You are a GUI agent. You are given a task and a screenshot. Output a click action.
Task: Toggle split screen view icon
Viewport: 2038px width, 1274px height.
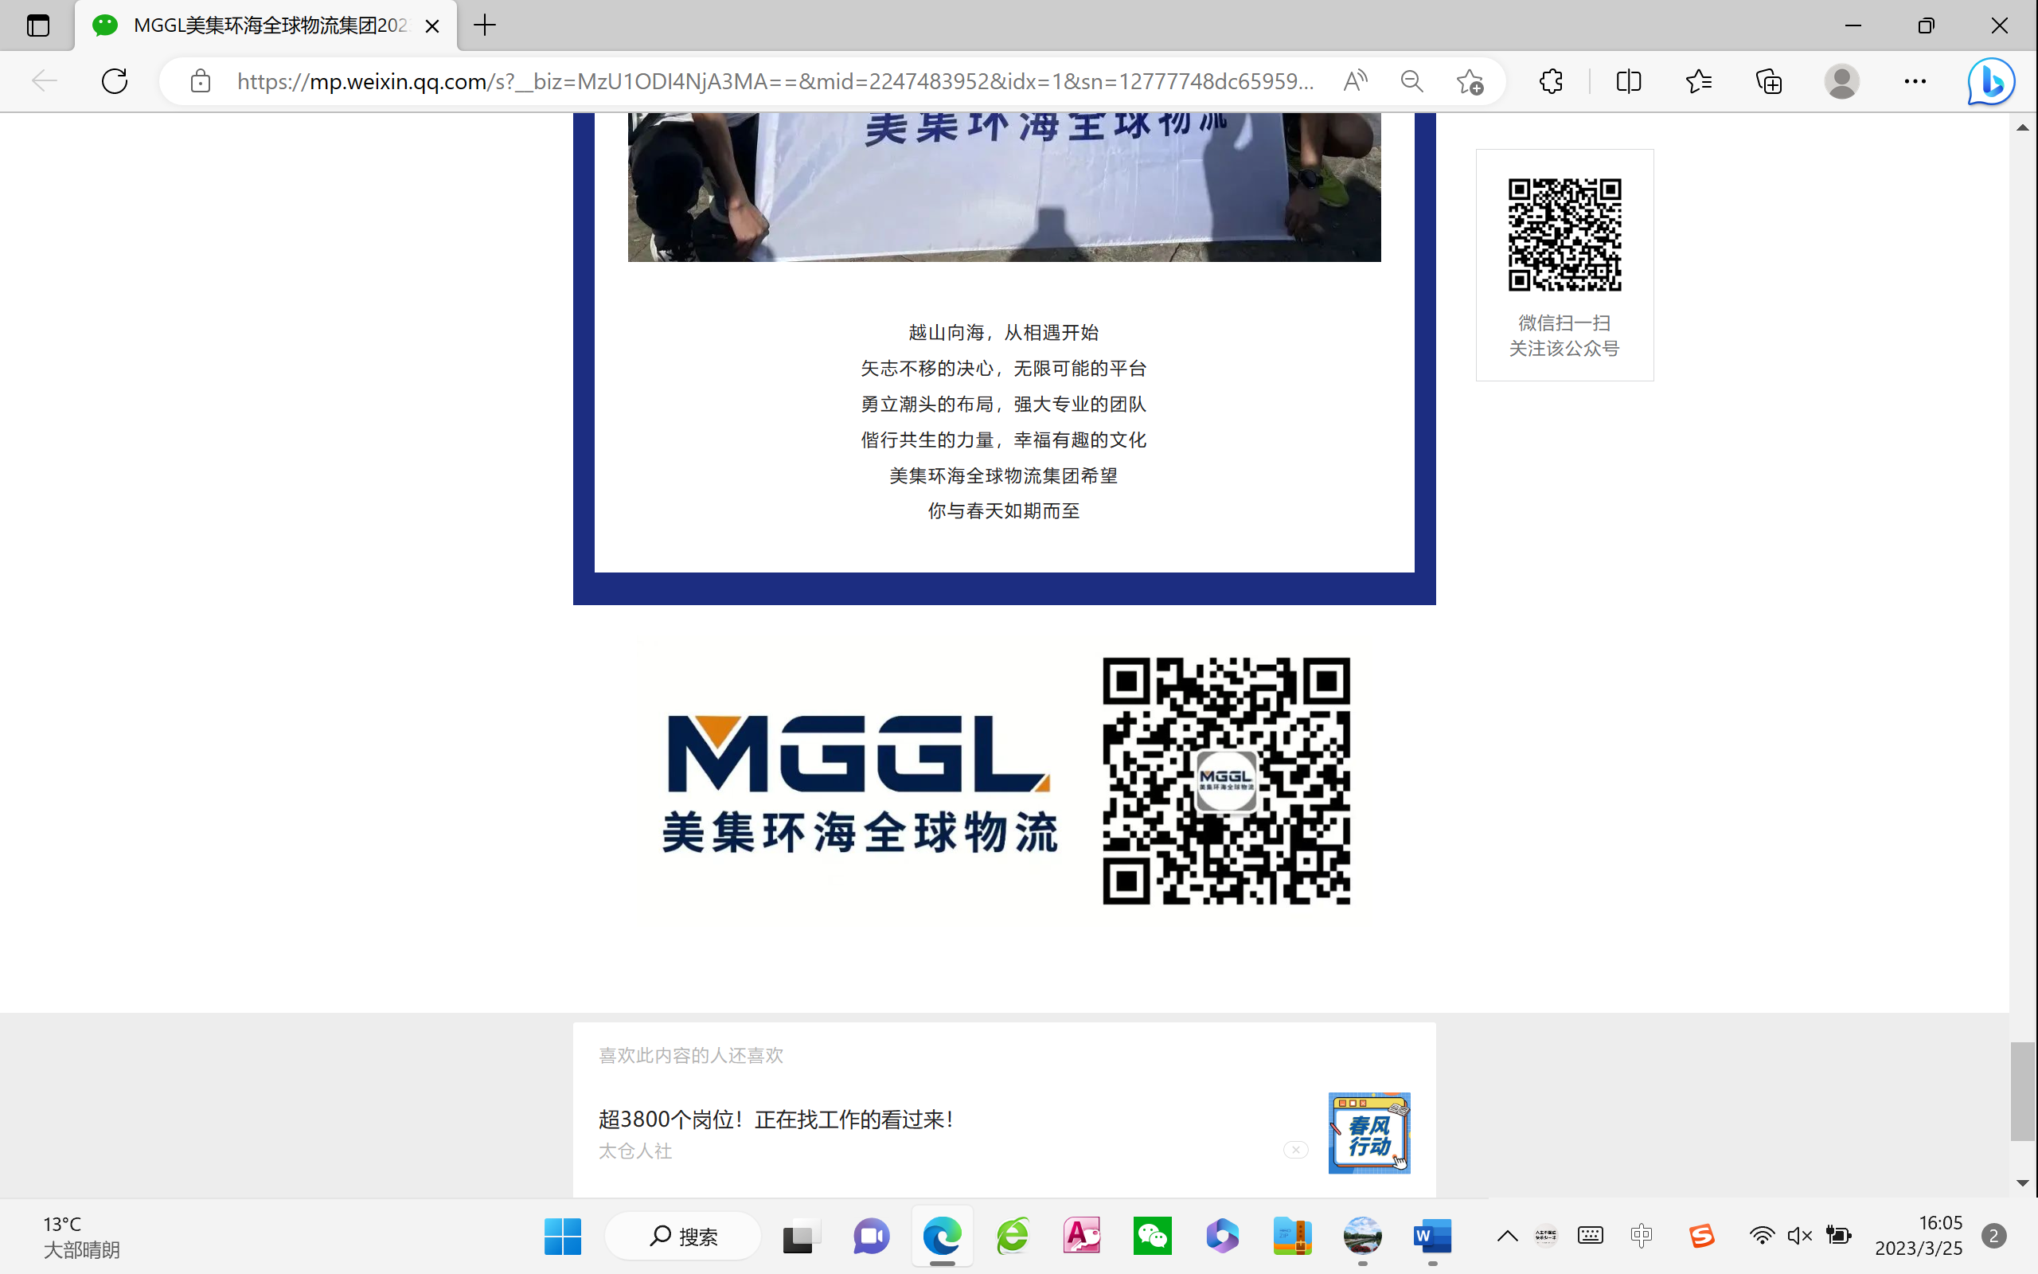point(1629,81)
